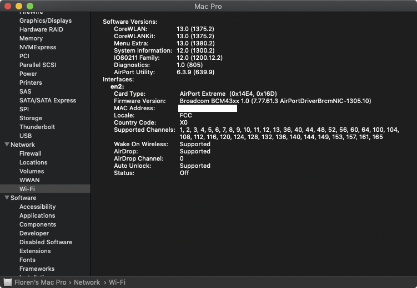
Task: Select Thunderbolt in sidebar
Action: click(x=37, y=127)
